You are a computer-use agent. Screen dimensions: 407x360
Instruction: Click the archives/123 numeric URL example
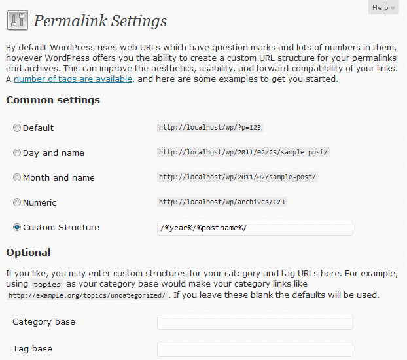point(222,202)
